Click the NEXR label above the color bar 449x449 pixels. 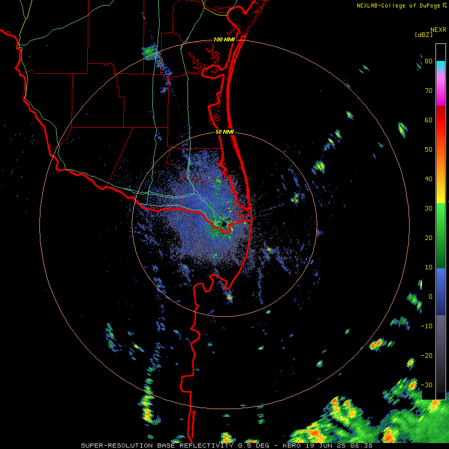pyautogui.click(x=439, y=30)
